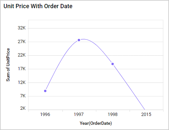Screen dimensions: 169x130
Task: Click the 1996 data point marker
Action: 45,91
